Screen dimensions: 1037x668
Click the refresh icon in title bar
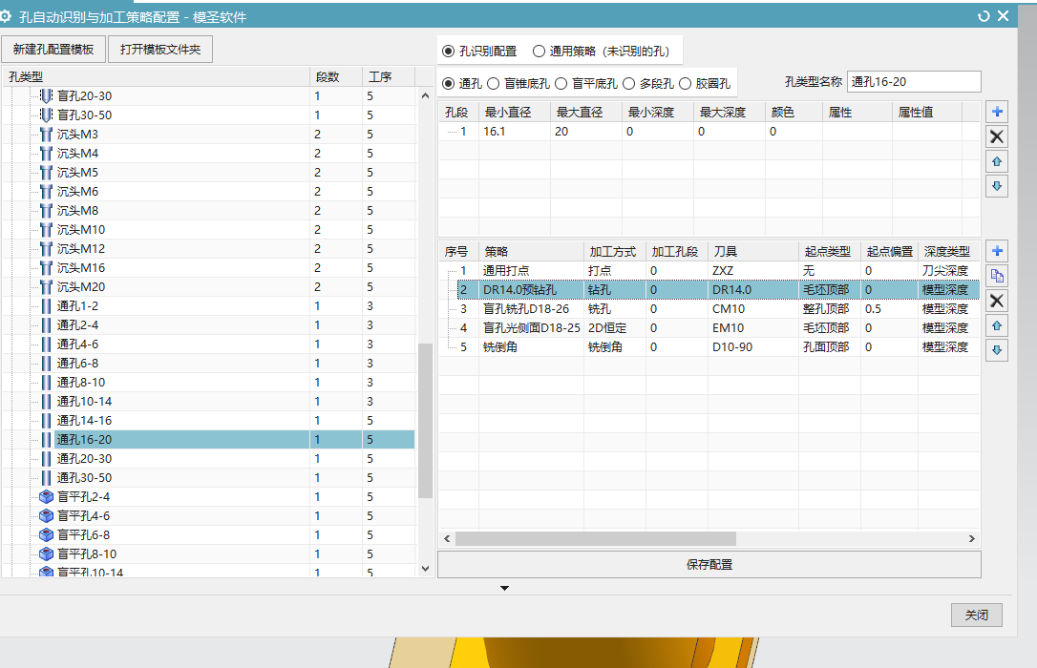point(984,16)
